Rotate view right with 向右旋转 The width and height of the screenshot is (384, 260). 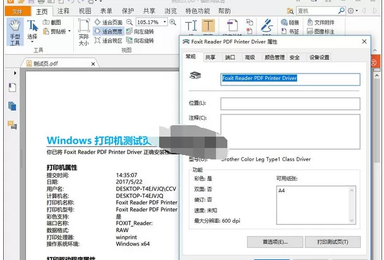point(140,40)
